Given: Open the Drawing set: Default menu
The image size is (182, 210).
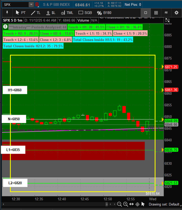Looking at the screenshot, I should (164, 204).
